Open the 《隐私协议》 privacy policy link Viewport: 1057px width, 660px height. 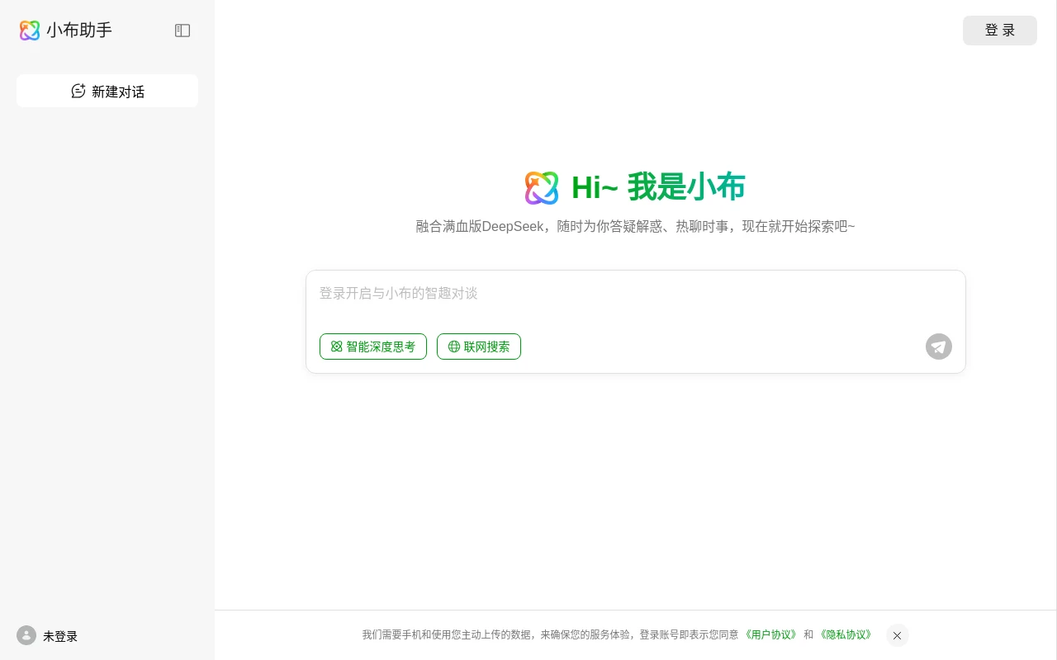point(846,634)
